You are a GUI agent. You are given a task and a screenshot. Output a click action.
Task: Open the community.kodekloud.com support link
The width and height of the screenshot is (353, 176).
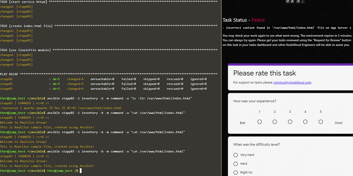click(292, 82)
